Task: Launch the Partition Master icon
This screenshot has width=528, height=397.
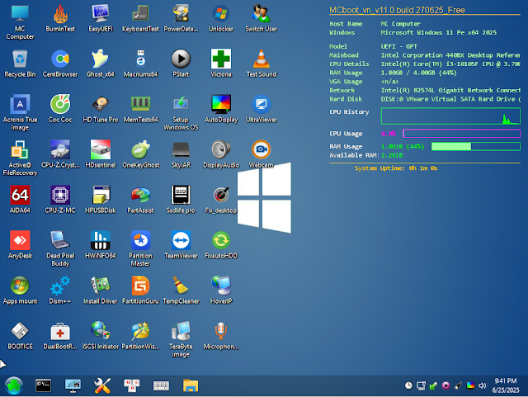Action: point(140,248)
